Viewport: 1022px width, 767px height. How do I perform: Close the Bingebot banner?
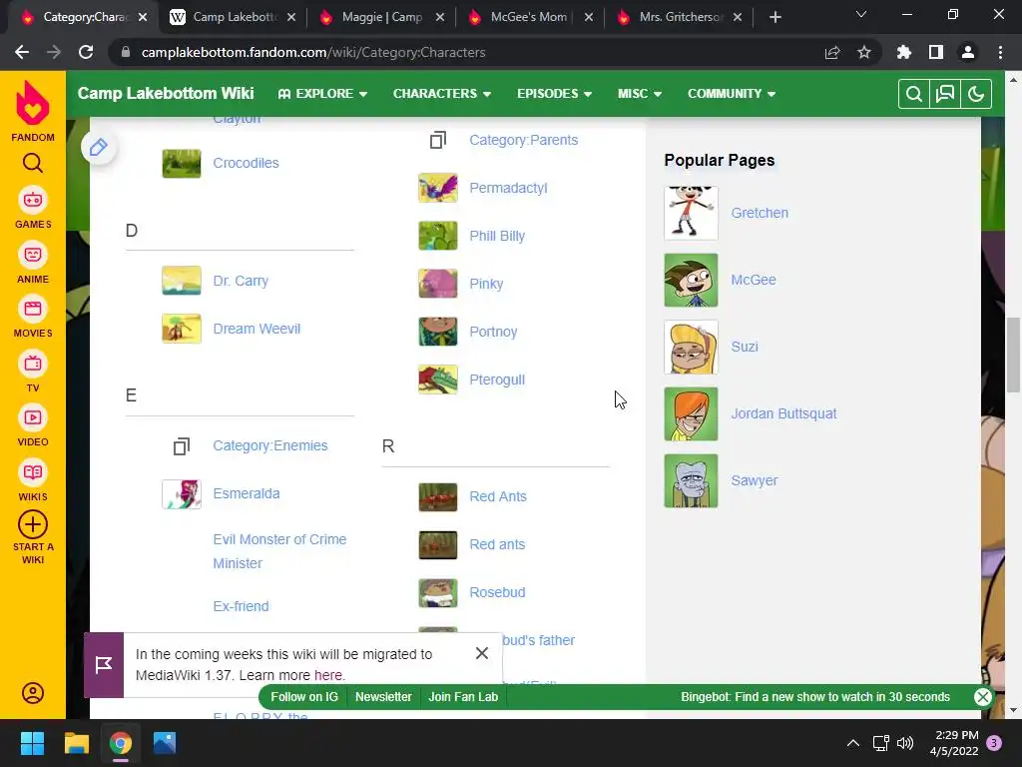click(982, 696)
